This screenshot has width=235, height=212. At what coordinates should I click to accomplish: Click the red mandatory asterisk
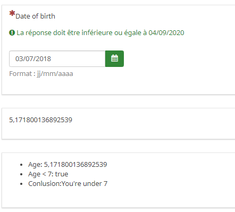coord(12,13)
